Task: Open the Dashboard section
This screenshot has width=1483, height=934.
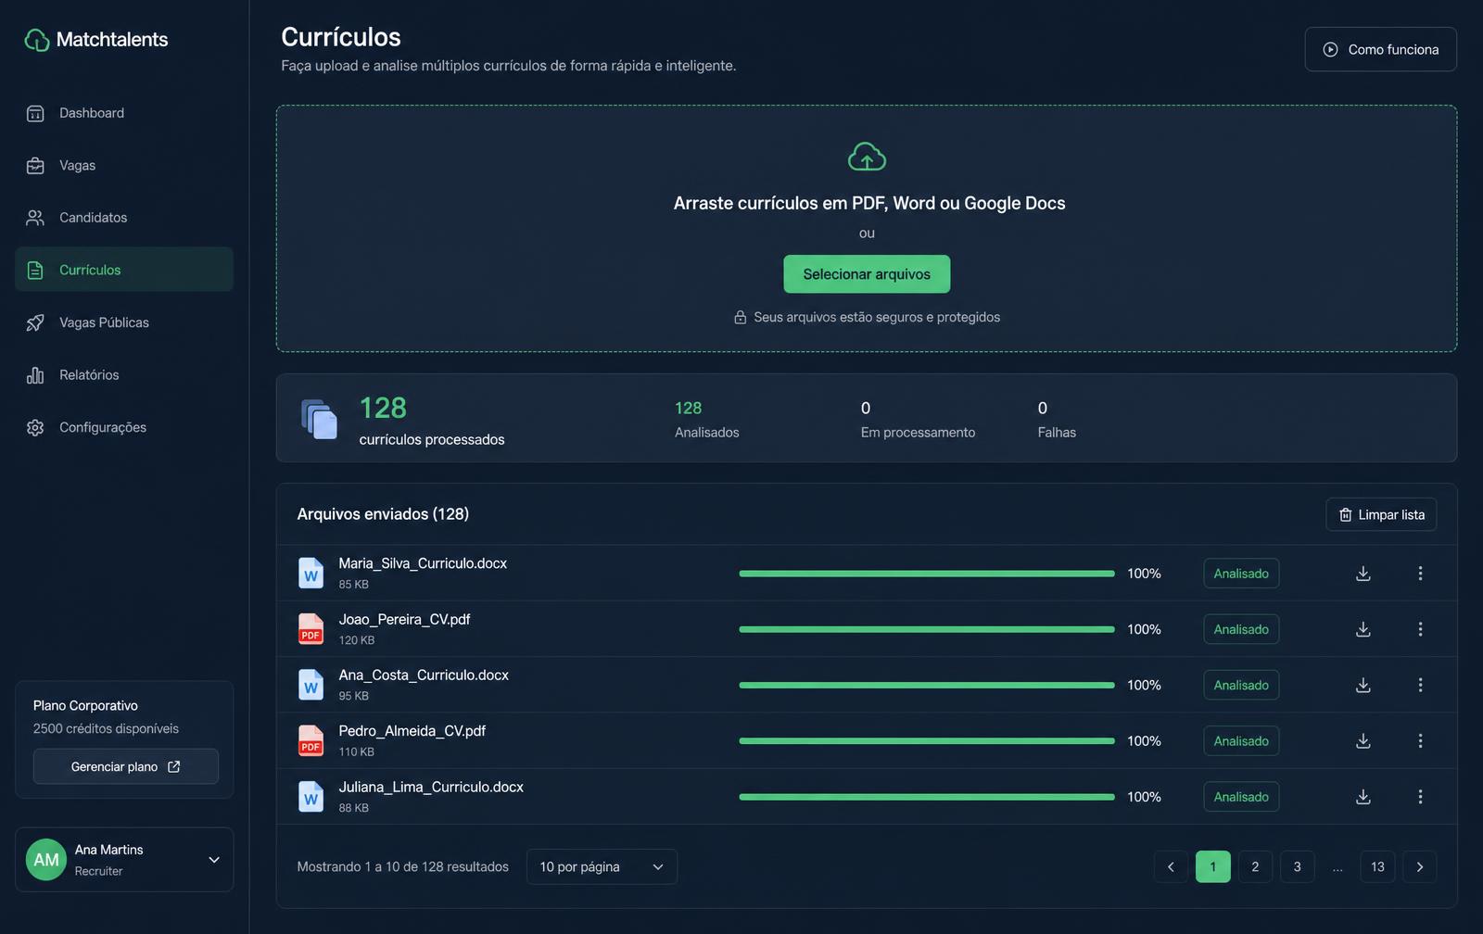Action: pos(124,113)
